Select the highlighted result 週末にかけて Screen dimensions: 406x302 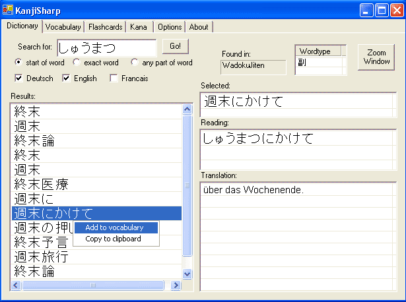coord(96,214)
